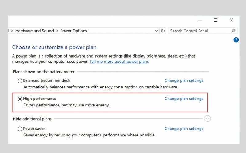Viewport: 246px width, 153px height.
Task: Maximize the Power Options window
Action: 216,20
